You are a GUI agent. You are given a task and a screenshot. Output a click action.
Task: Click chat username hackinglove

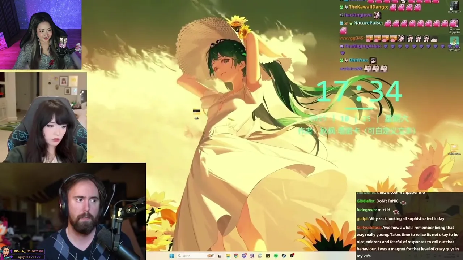click(x=358, y=15)
